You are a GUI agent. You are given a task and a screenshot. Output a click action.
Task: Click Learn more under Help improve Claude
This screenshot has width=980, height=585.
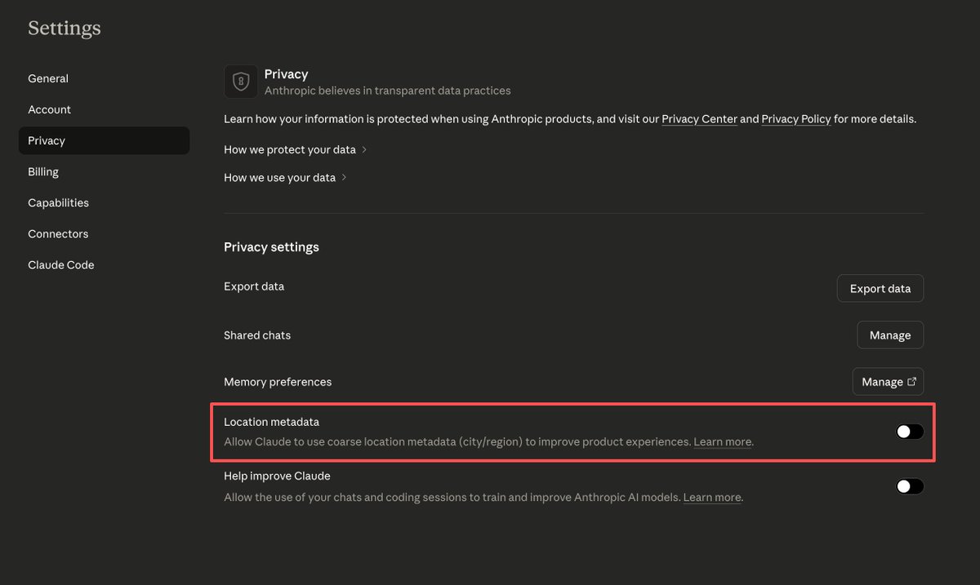[713, 497]
